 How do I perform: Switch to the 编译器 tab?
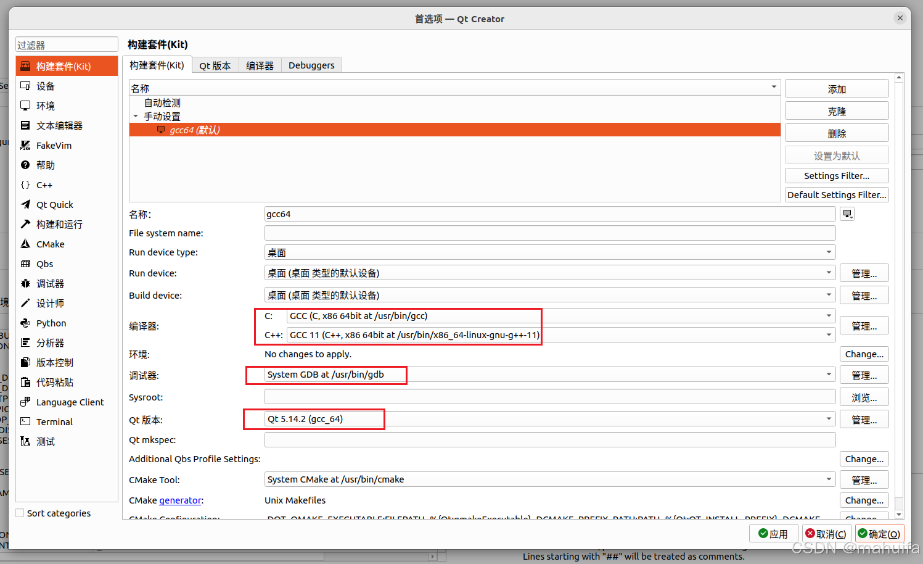pos(260,65)
